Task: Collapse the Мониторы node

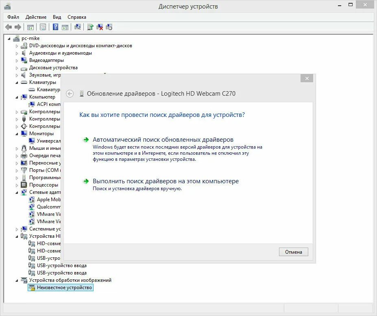Action: tap(17, 134)
